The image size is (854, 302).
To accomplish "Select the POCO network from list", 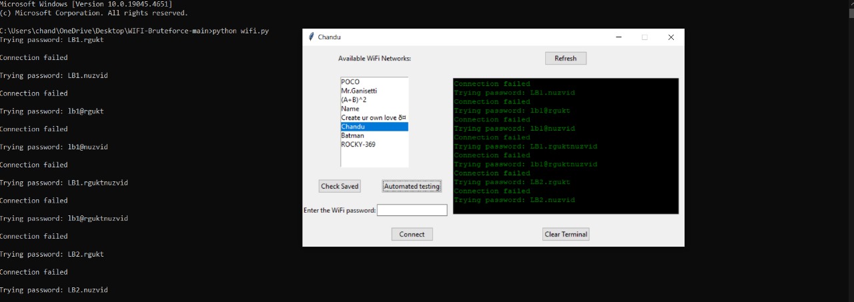I will click(350, 82).
